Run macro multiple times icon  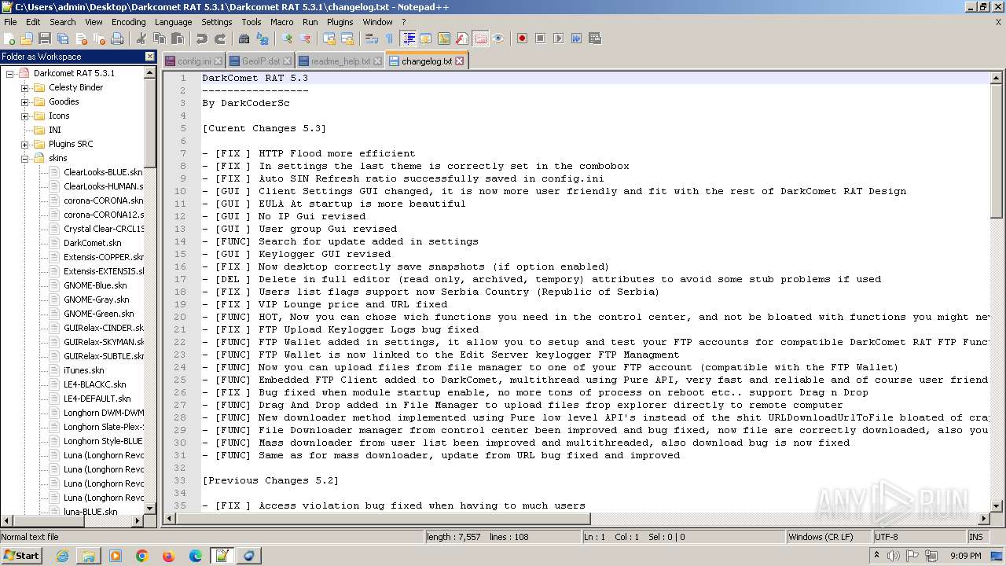pyautogui.click(x=576, y=39)
